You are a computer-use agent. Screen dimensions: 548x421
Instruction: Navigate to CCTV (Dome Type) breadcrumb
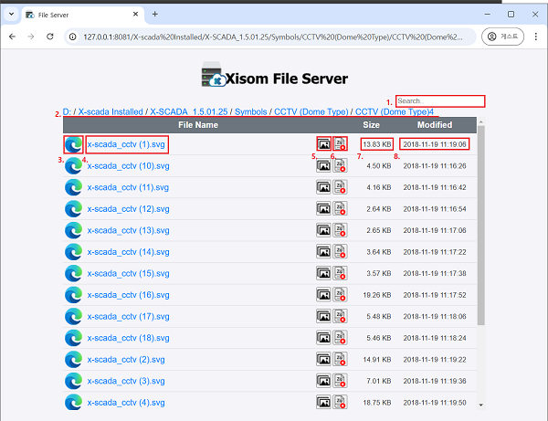tap(311, 111)
